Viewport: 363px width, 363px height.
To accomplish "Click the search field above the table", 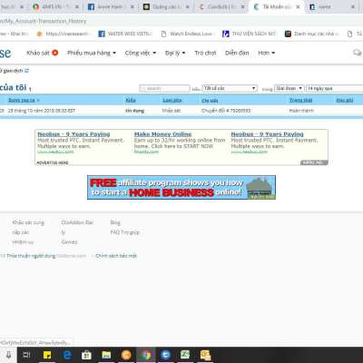I will click(164, 88).
